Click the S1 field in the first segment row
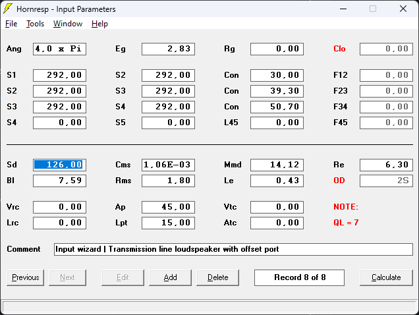 59,75
